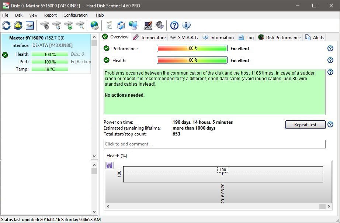Switch to the Temperature tab

[x=149, y=38]
